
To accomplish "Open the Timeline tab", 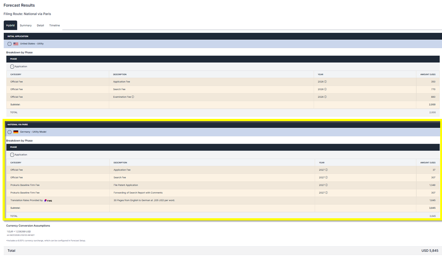I will point(55,25).
